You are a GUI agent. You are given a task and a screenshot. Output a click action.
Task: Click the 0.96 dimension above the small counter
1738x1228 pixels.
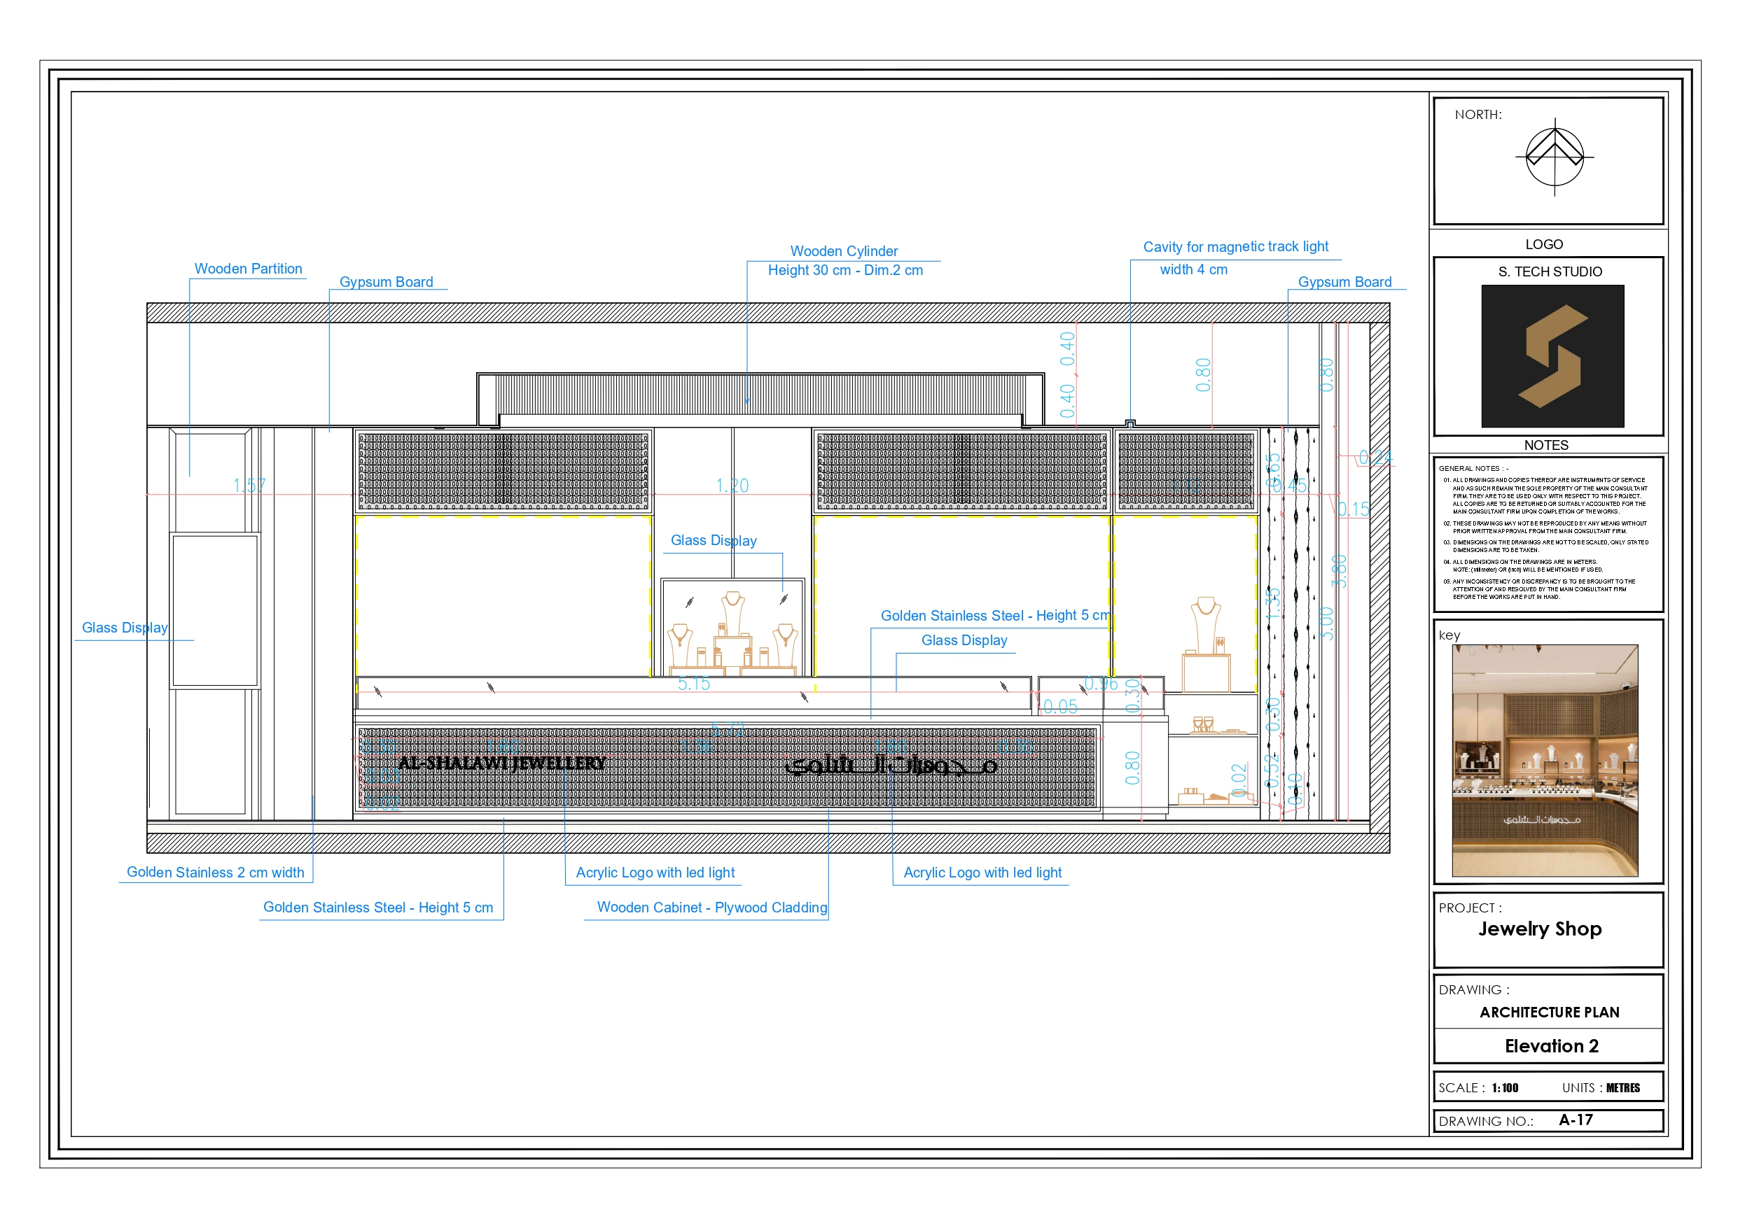pyautogui.click(x=1101, y=683)
